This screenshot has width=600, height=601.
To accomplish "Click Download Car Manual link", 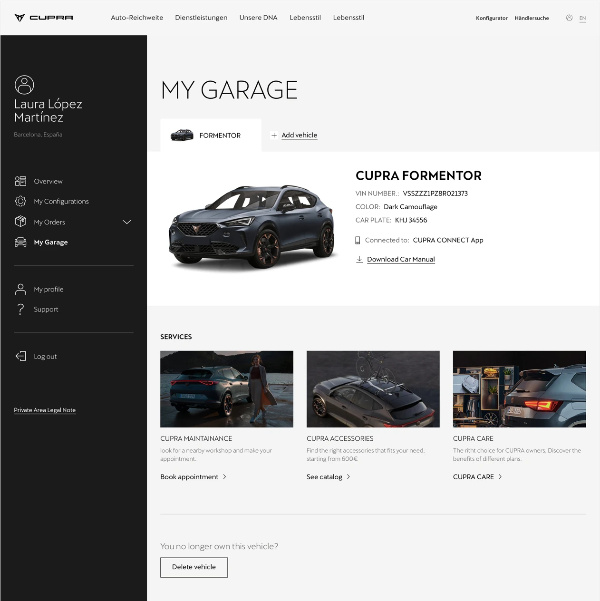I will point(401,259).
